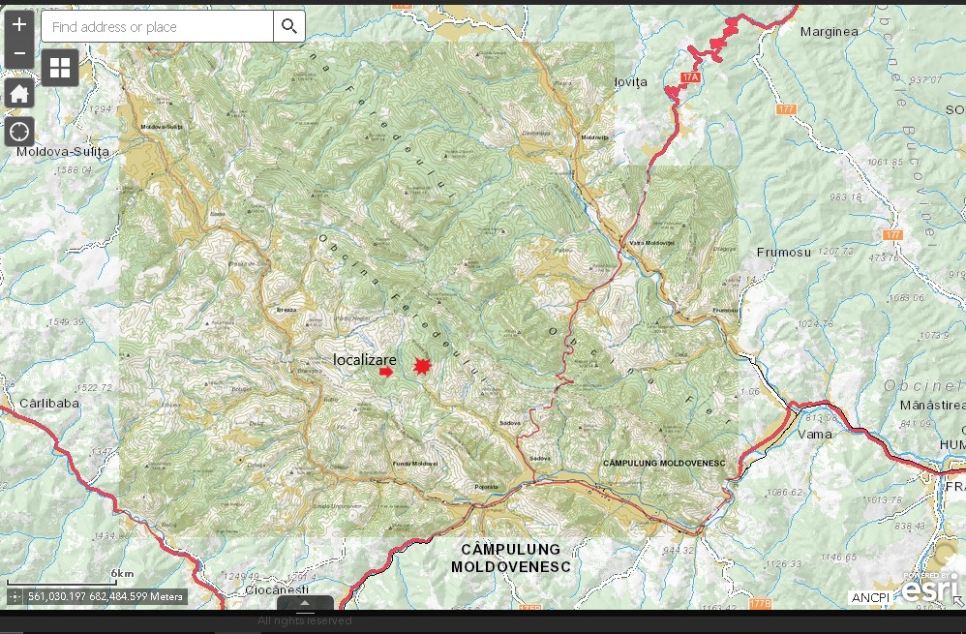Click the Marginea place label

click(830, 31)
